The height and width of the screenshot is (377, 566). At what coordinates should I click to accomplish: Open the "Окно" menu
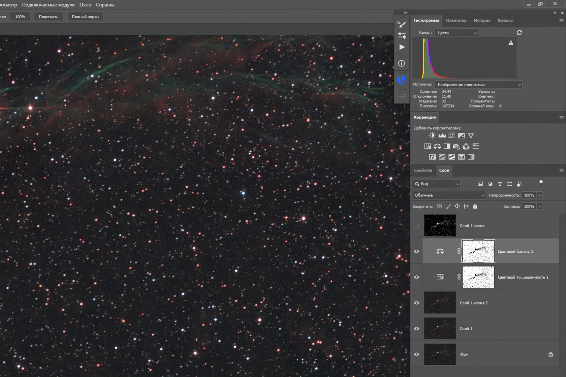click(x=85, y=5)
